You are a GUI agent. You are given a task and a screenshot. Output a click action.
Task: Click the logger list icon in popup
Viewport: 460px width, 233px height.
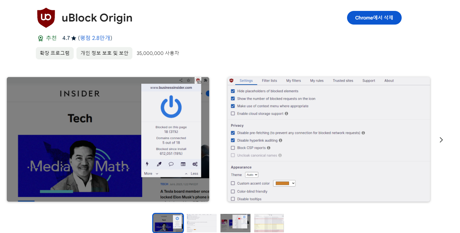pyautogui.click(x=183, y=164)
